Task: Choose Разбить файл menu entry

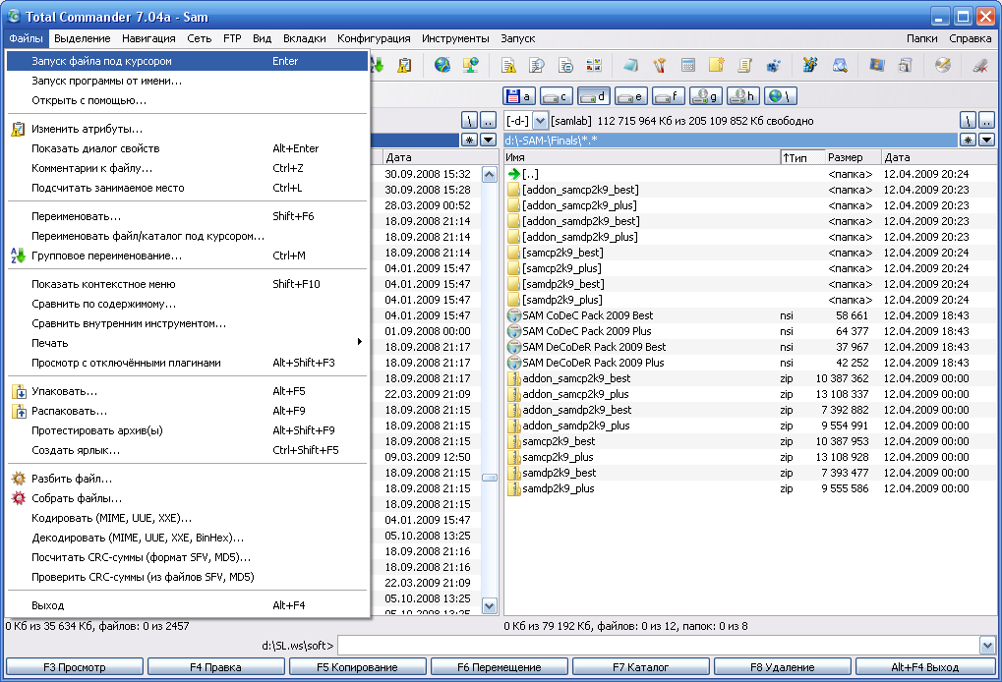Action: click(x=187, y=479)
